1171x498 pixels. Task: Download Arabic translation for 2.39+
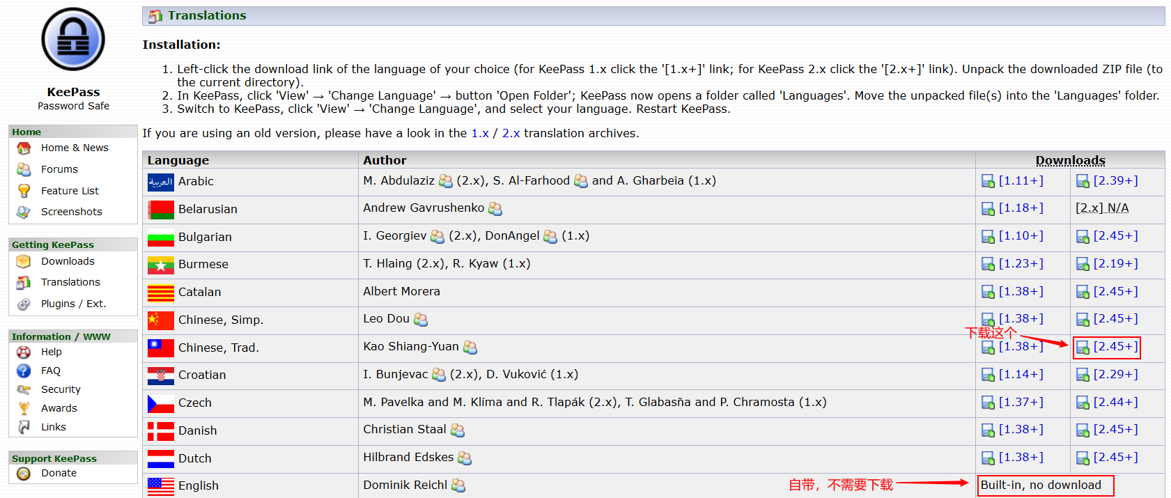tap(1115, 180)
